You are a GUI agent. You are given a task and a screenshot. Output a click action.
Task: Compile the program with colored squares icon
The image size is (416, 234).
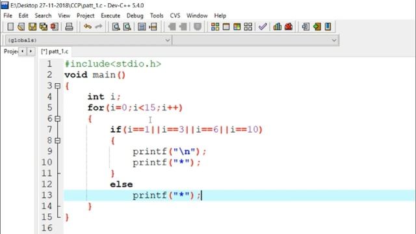coord(215,27)
